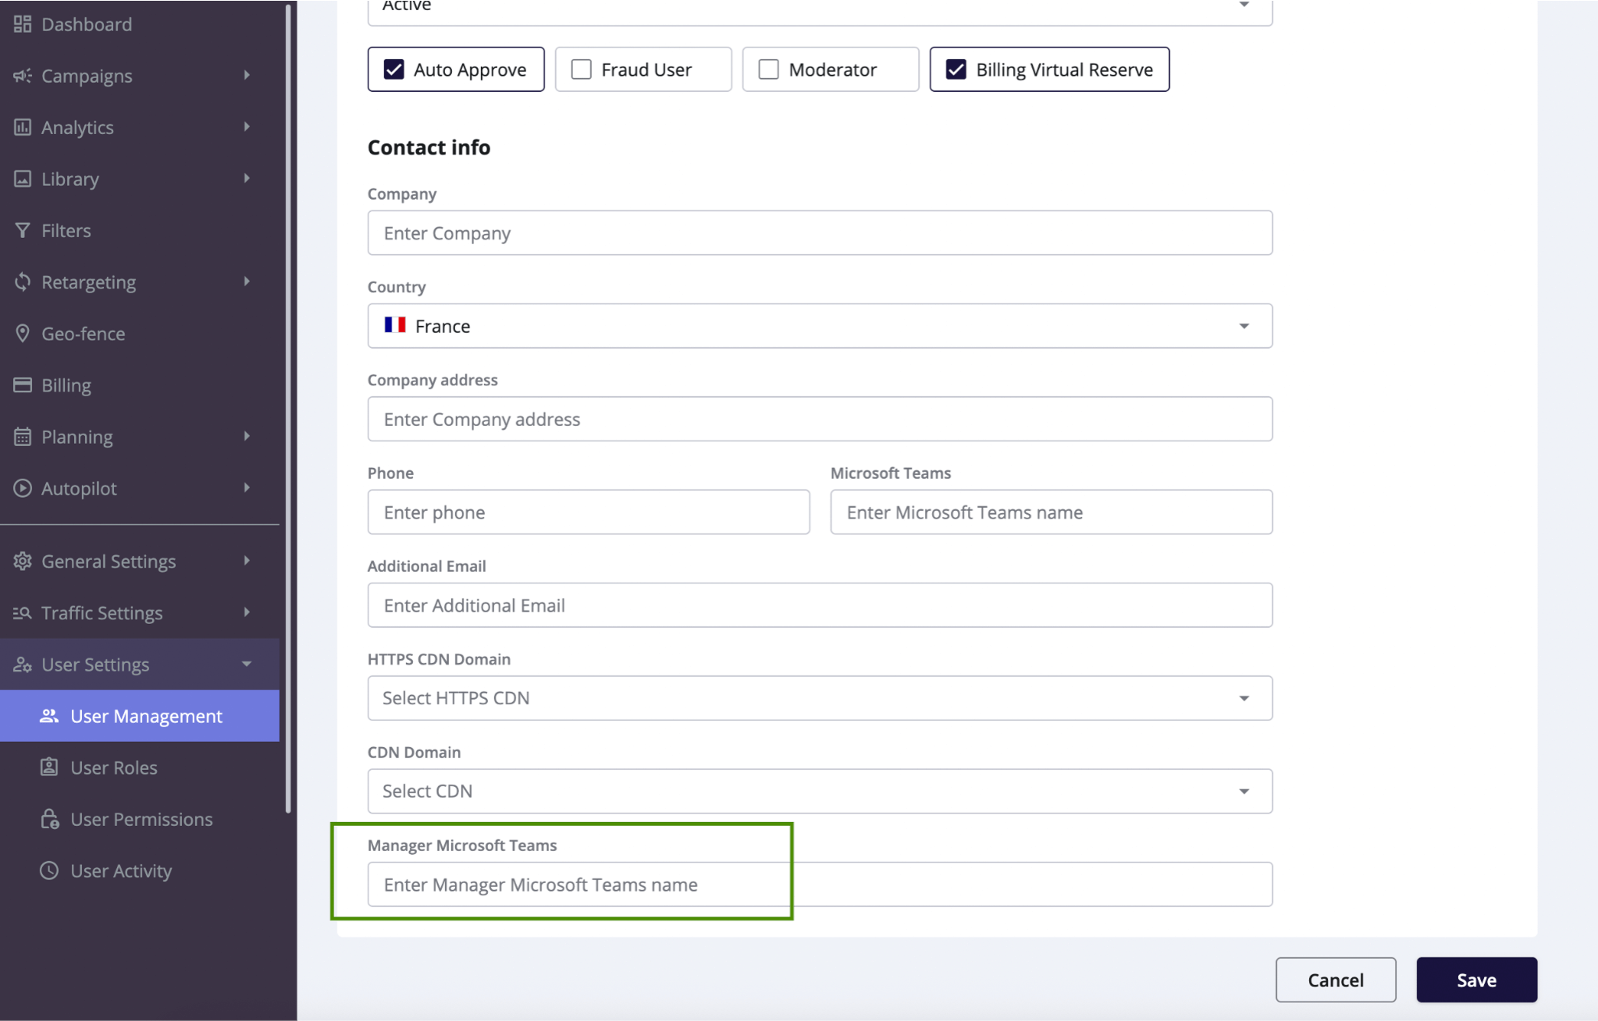The height and width of the screenshot is (1021, 1598).
Task: Open Billing via card icon
Action: point(22,385)
